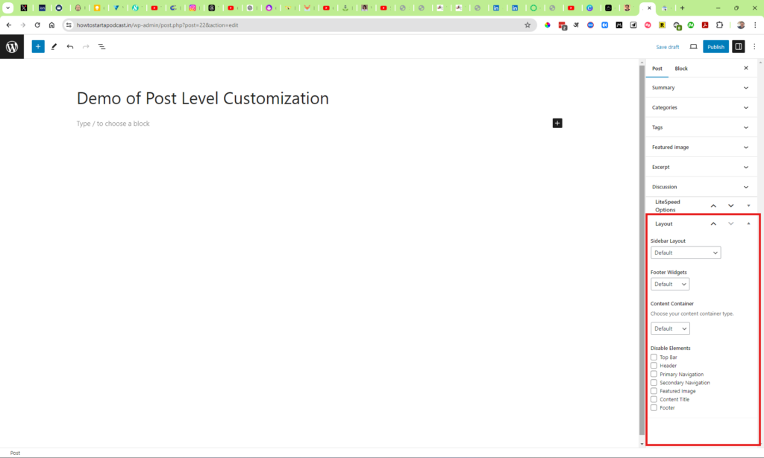Screen dimensions: 764x458
Task: Switch to the Instagram browser tab
Action: [x=193, y=7]
